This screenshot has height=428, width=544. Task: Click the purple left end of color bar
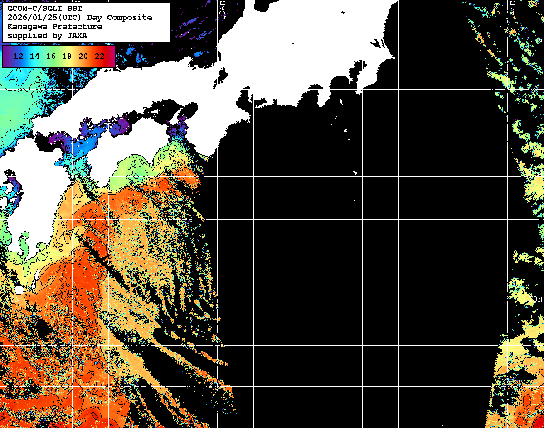[6, 57]
